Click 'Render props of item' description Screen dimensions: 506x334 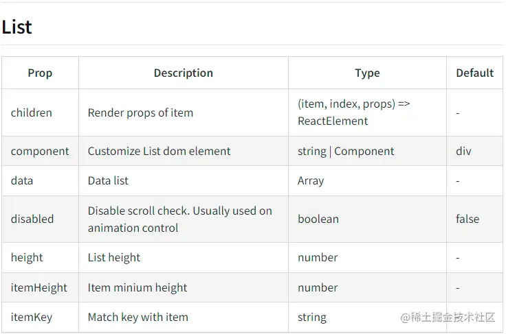pos(140,112)
